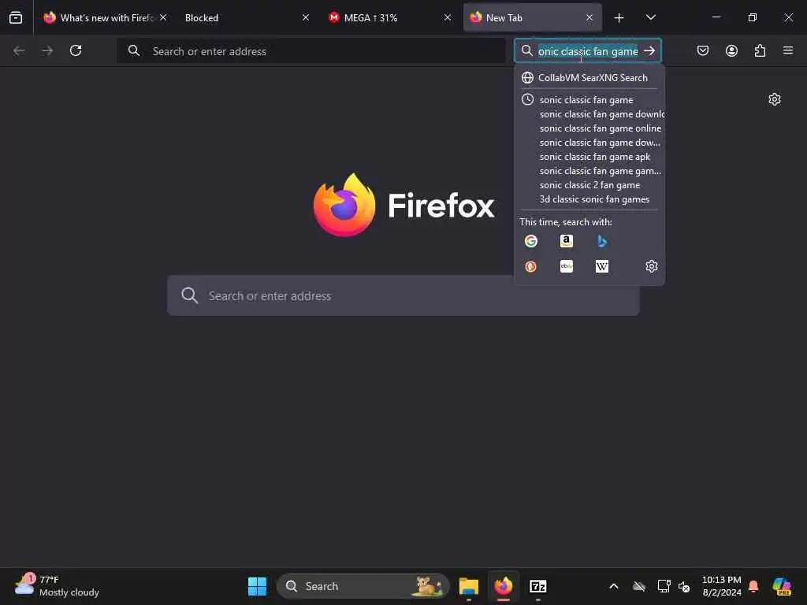Search this time with DuckDuckGo
This screenshot has width=807, height=605.
click(531, 266)
